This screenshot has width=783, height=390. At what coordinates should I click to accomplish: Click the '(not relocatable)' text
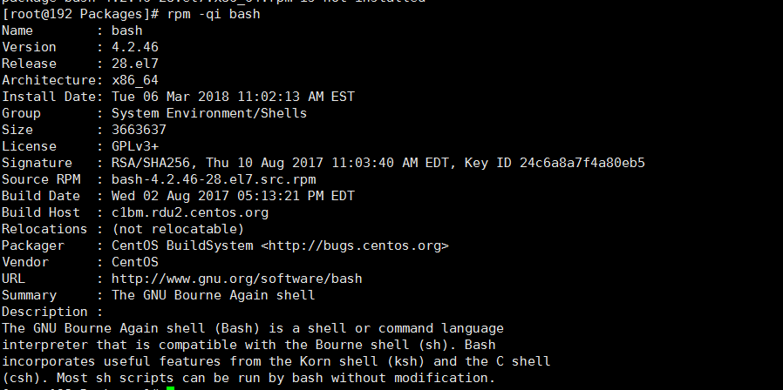tap(178, 230)
